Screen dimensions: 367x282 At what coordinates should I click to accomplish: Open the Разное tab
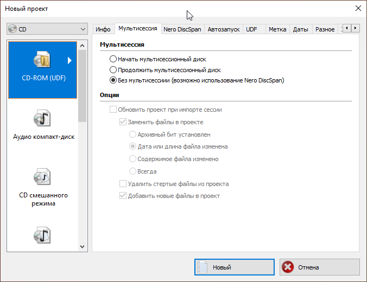pyautogui.click(x=325, y=29)
